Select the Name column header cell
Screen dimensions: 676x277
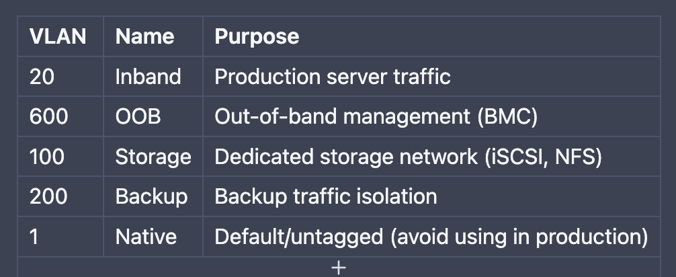pyautogui.click(x=153, y=36)
